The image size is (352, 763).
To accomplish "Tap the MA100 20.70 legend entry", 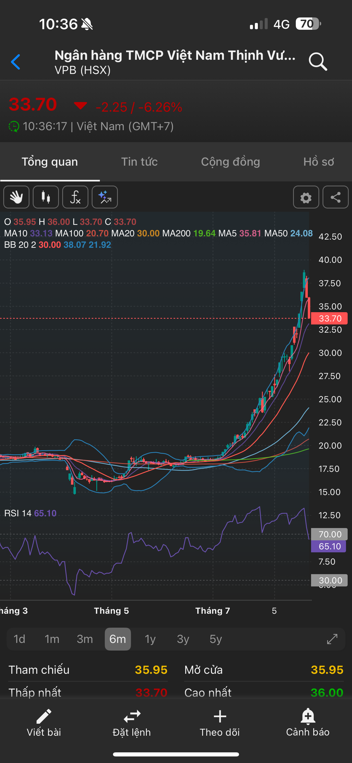I will [82, 233].
